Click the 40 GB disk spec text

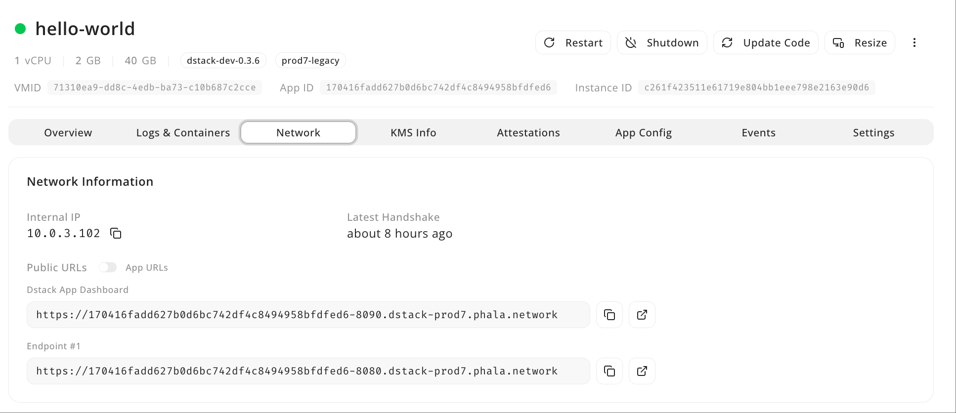[x=140, y=60]
